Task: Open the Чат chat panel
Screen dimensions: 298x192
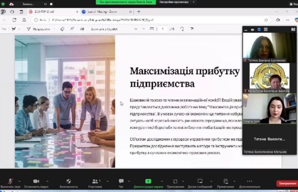Action: coord(121,183)
